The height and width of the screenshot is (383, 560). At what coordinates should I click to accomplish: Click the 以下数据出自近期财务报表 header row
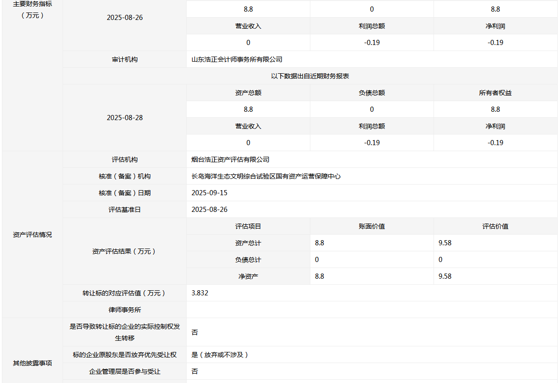point(310,76)
